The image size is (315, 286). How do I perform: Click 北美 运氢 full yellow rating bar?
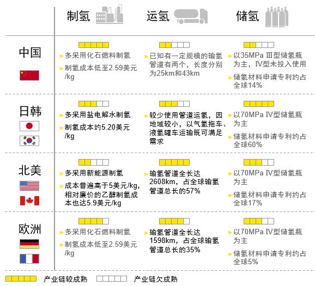pos(174,162)
